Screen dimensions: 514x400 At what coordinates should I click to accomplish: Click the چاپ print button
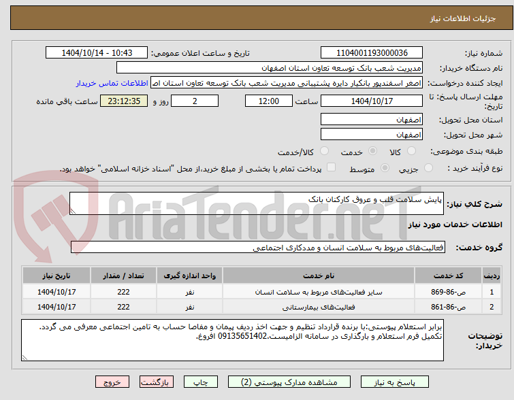pyautogui.click(x=201, y=382)
